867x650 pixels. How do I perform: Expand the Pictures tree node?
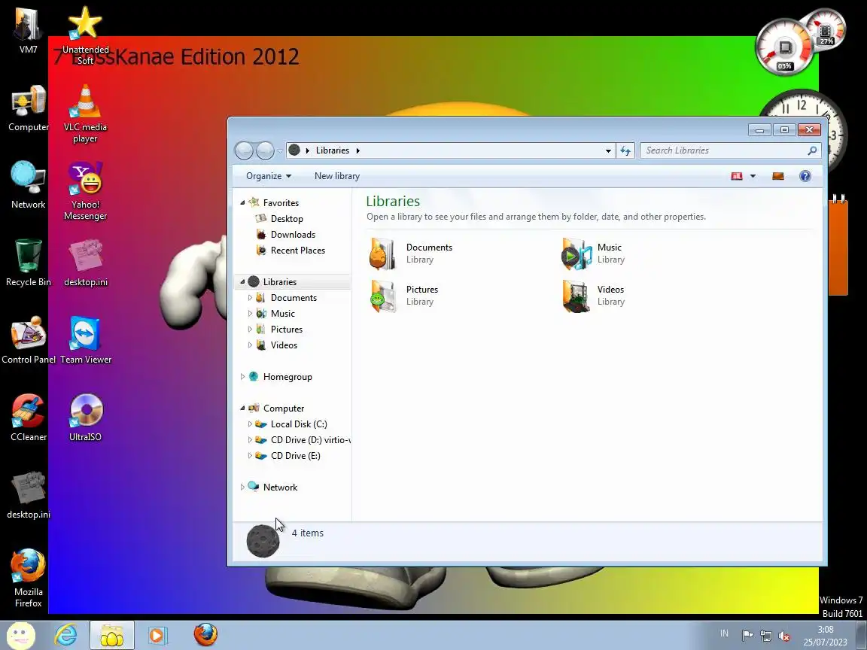[250, 330]
